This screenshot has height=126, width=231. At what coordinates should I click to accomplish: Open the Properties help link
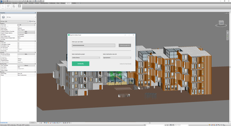[4, 122]
